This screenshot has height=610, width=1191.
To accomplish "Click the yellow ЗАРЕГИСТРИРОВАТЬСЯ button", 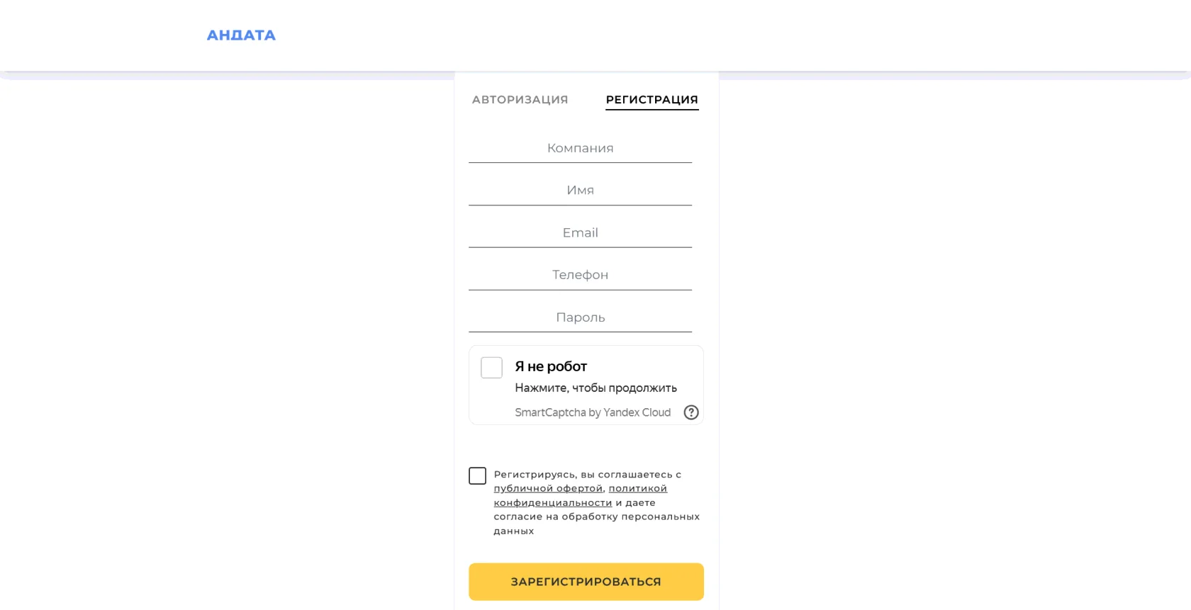I will pos(586,582).
